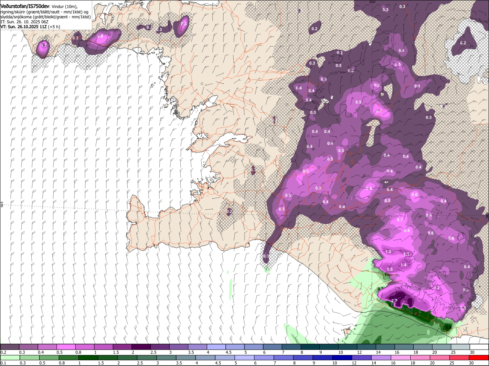Select the lower legend swatch starting at 0.3
489x366 pixels.
click(x=29, y=358)
